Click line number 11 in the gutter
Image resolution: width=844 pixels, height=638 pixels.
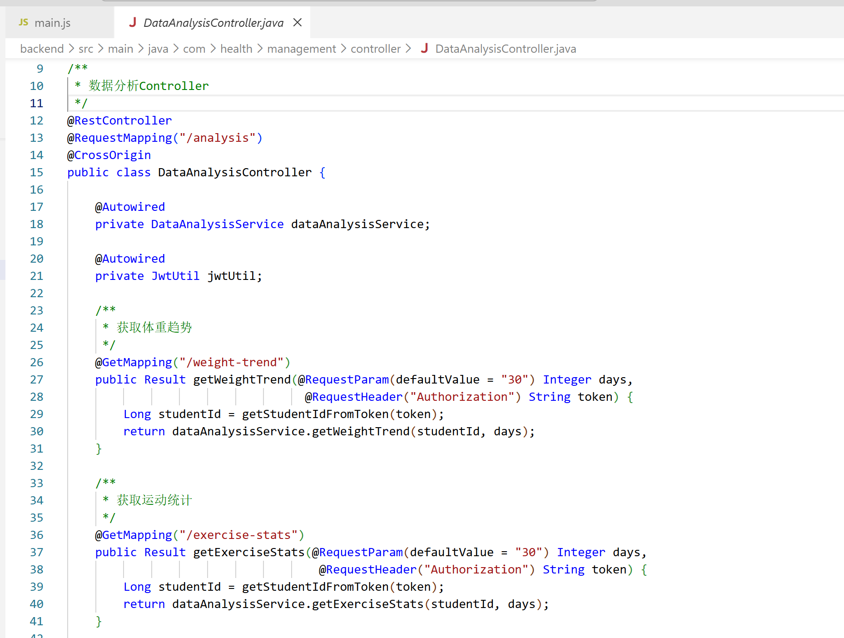click(37, 103)
